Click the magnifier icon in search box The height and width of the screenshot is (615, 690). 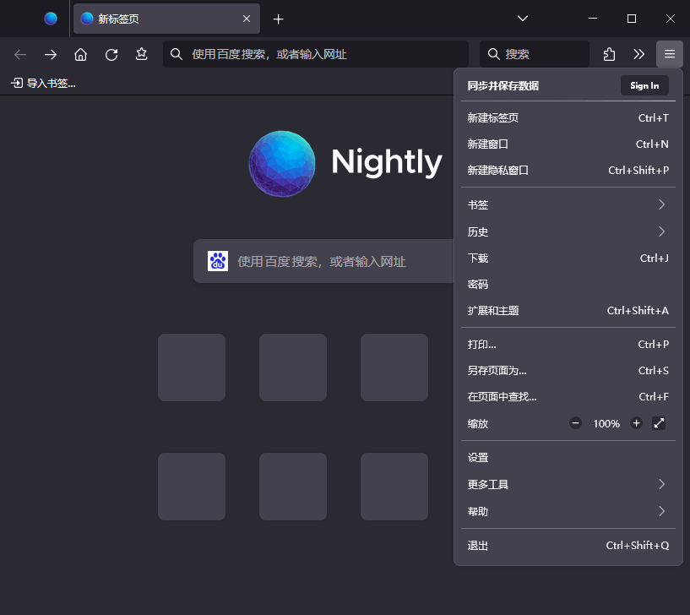pos(494,54)
